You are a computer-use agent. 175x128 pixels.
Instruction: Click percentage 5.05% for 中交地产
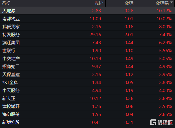coord(166,59)
